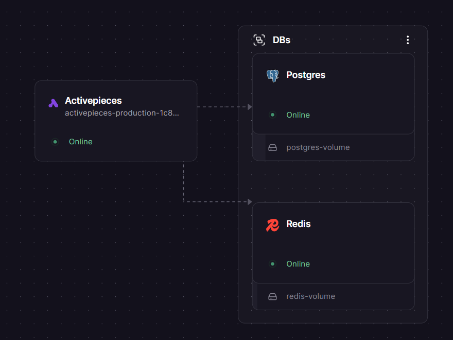This screenshot has width=453, height=340.
Task: Click the Online status dot on Activepieces
Action: [x=55, y=141]
